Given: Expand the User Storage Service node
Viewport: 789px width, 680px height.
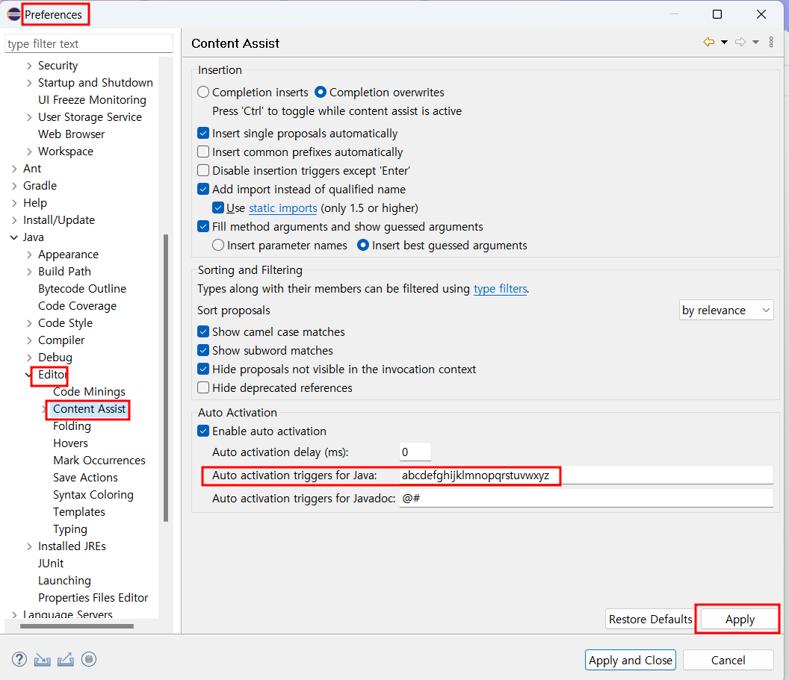Looking at the screenshot, I should click(29, 117).
